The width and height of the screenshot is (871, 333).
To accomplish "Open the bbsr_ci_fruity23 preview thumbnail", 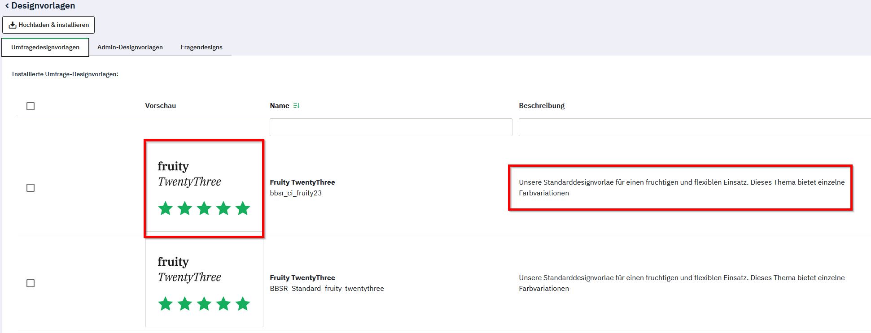I will pyautogui.click(x=204, y=188).
